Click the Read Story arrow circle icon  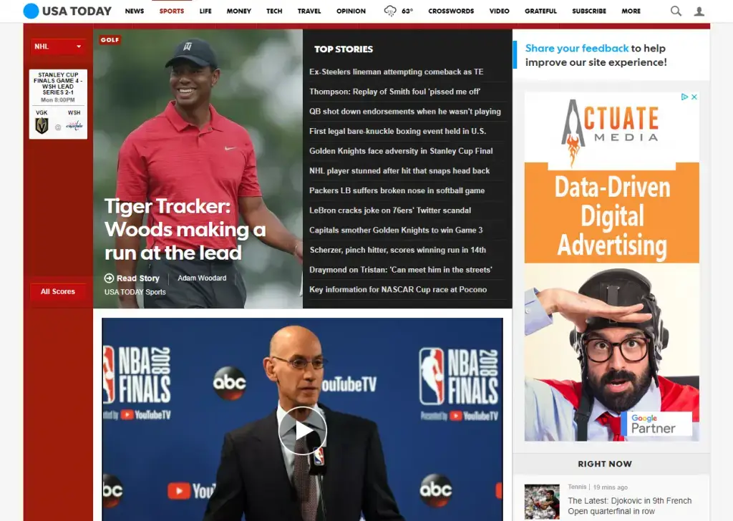[x=109, y=278]
